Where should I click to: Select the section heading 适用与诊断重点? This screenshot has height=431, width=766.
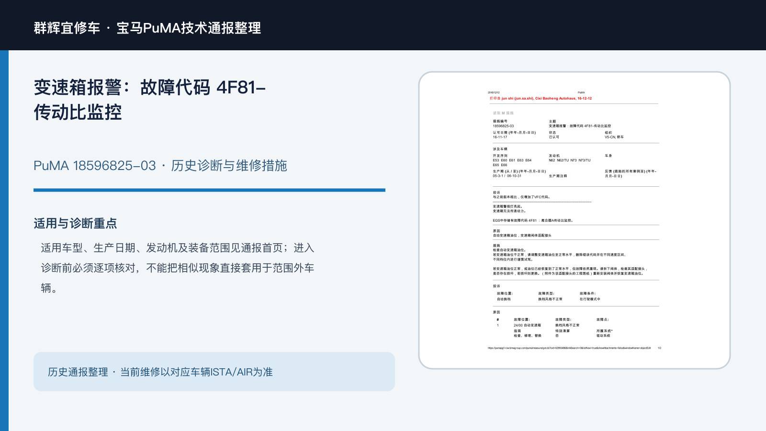pos(75,223)
